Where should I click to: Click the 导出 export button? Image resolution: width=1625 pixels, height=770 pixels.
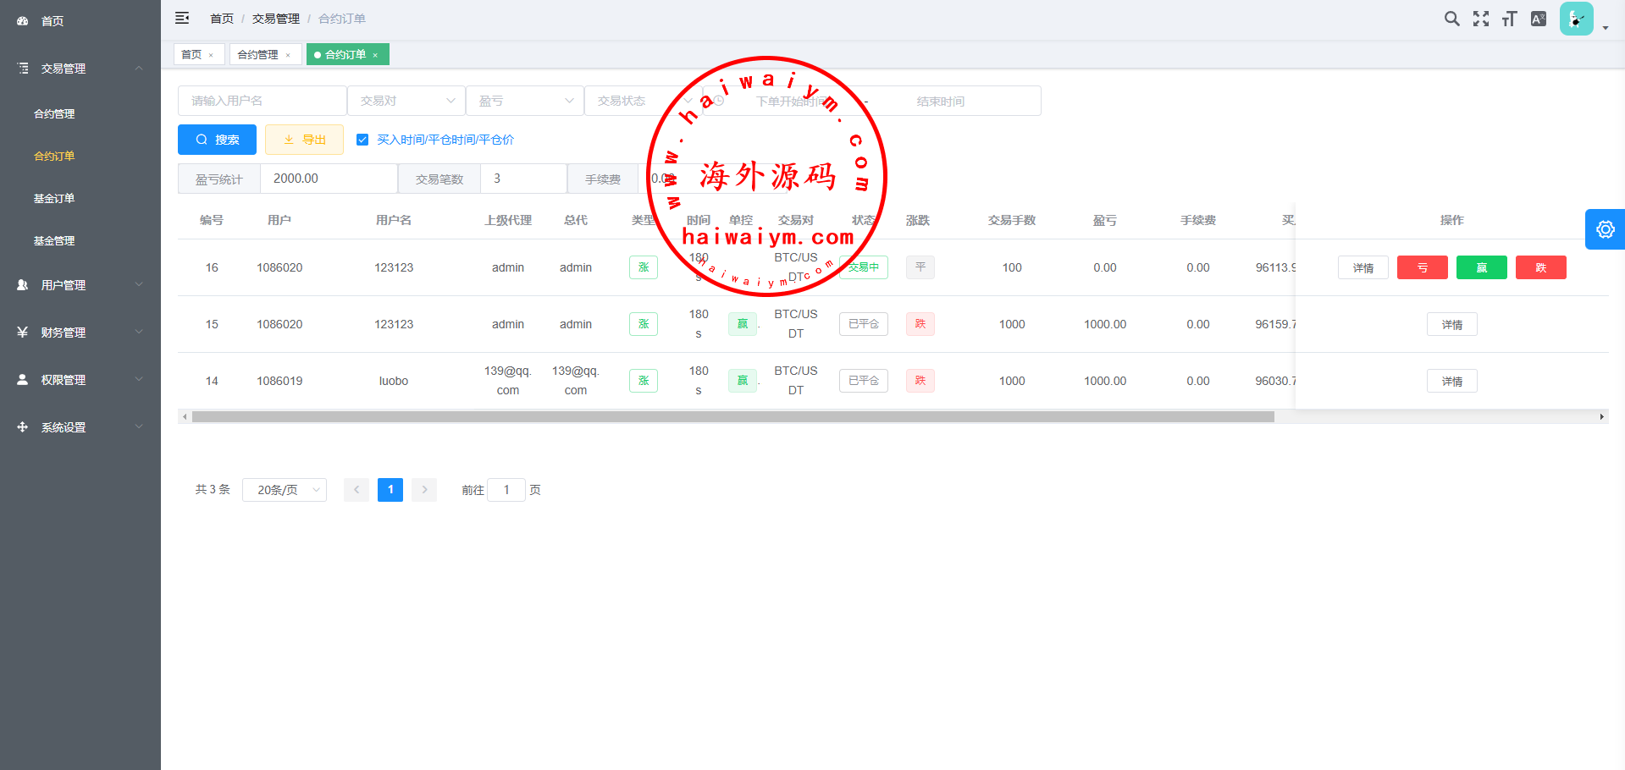click(x=304, y=140)
